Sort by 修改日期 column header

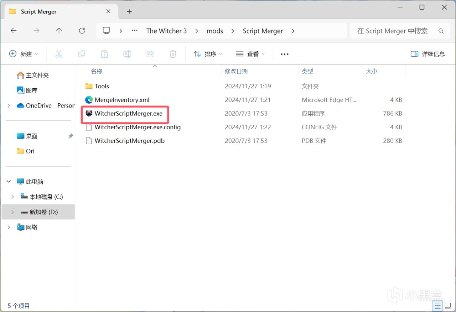pyautogui.click(x=236, y=71)
